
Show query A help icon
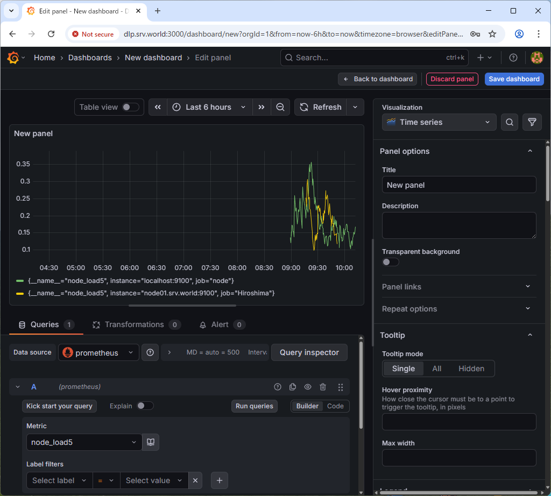point(278,387)
